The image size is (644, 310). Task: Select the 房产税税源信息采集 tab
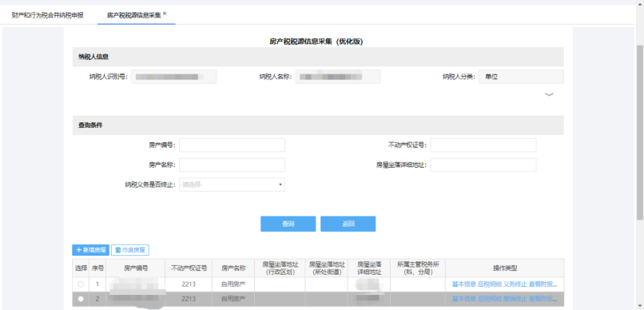[x=134, y=16]
